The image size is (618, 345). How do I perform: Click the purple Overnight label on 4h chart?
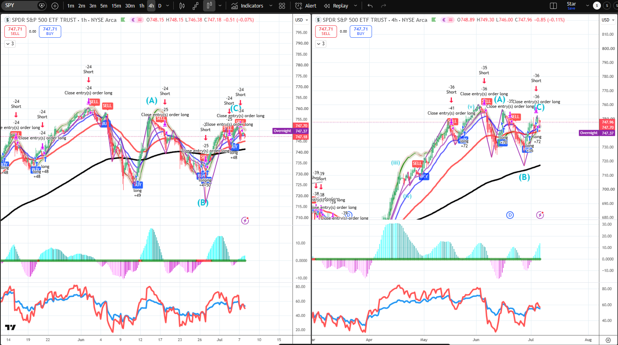point(589,133)
